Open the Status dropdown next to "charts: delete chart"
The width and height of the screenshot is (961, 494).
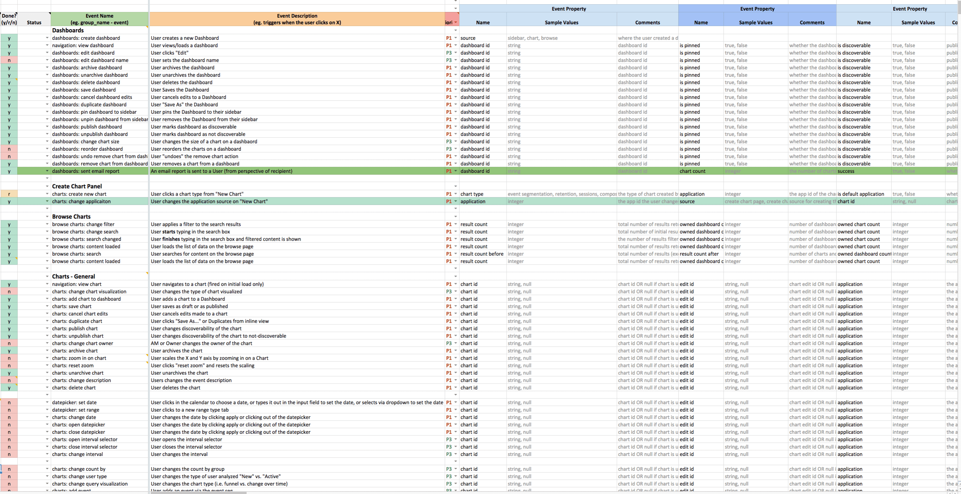click(47, 387)
